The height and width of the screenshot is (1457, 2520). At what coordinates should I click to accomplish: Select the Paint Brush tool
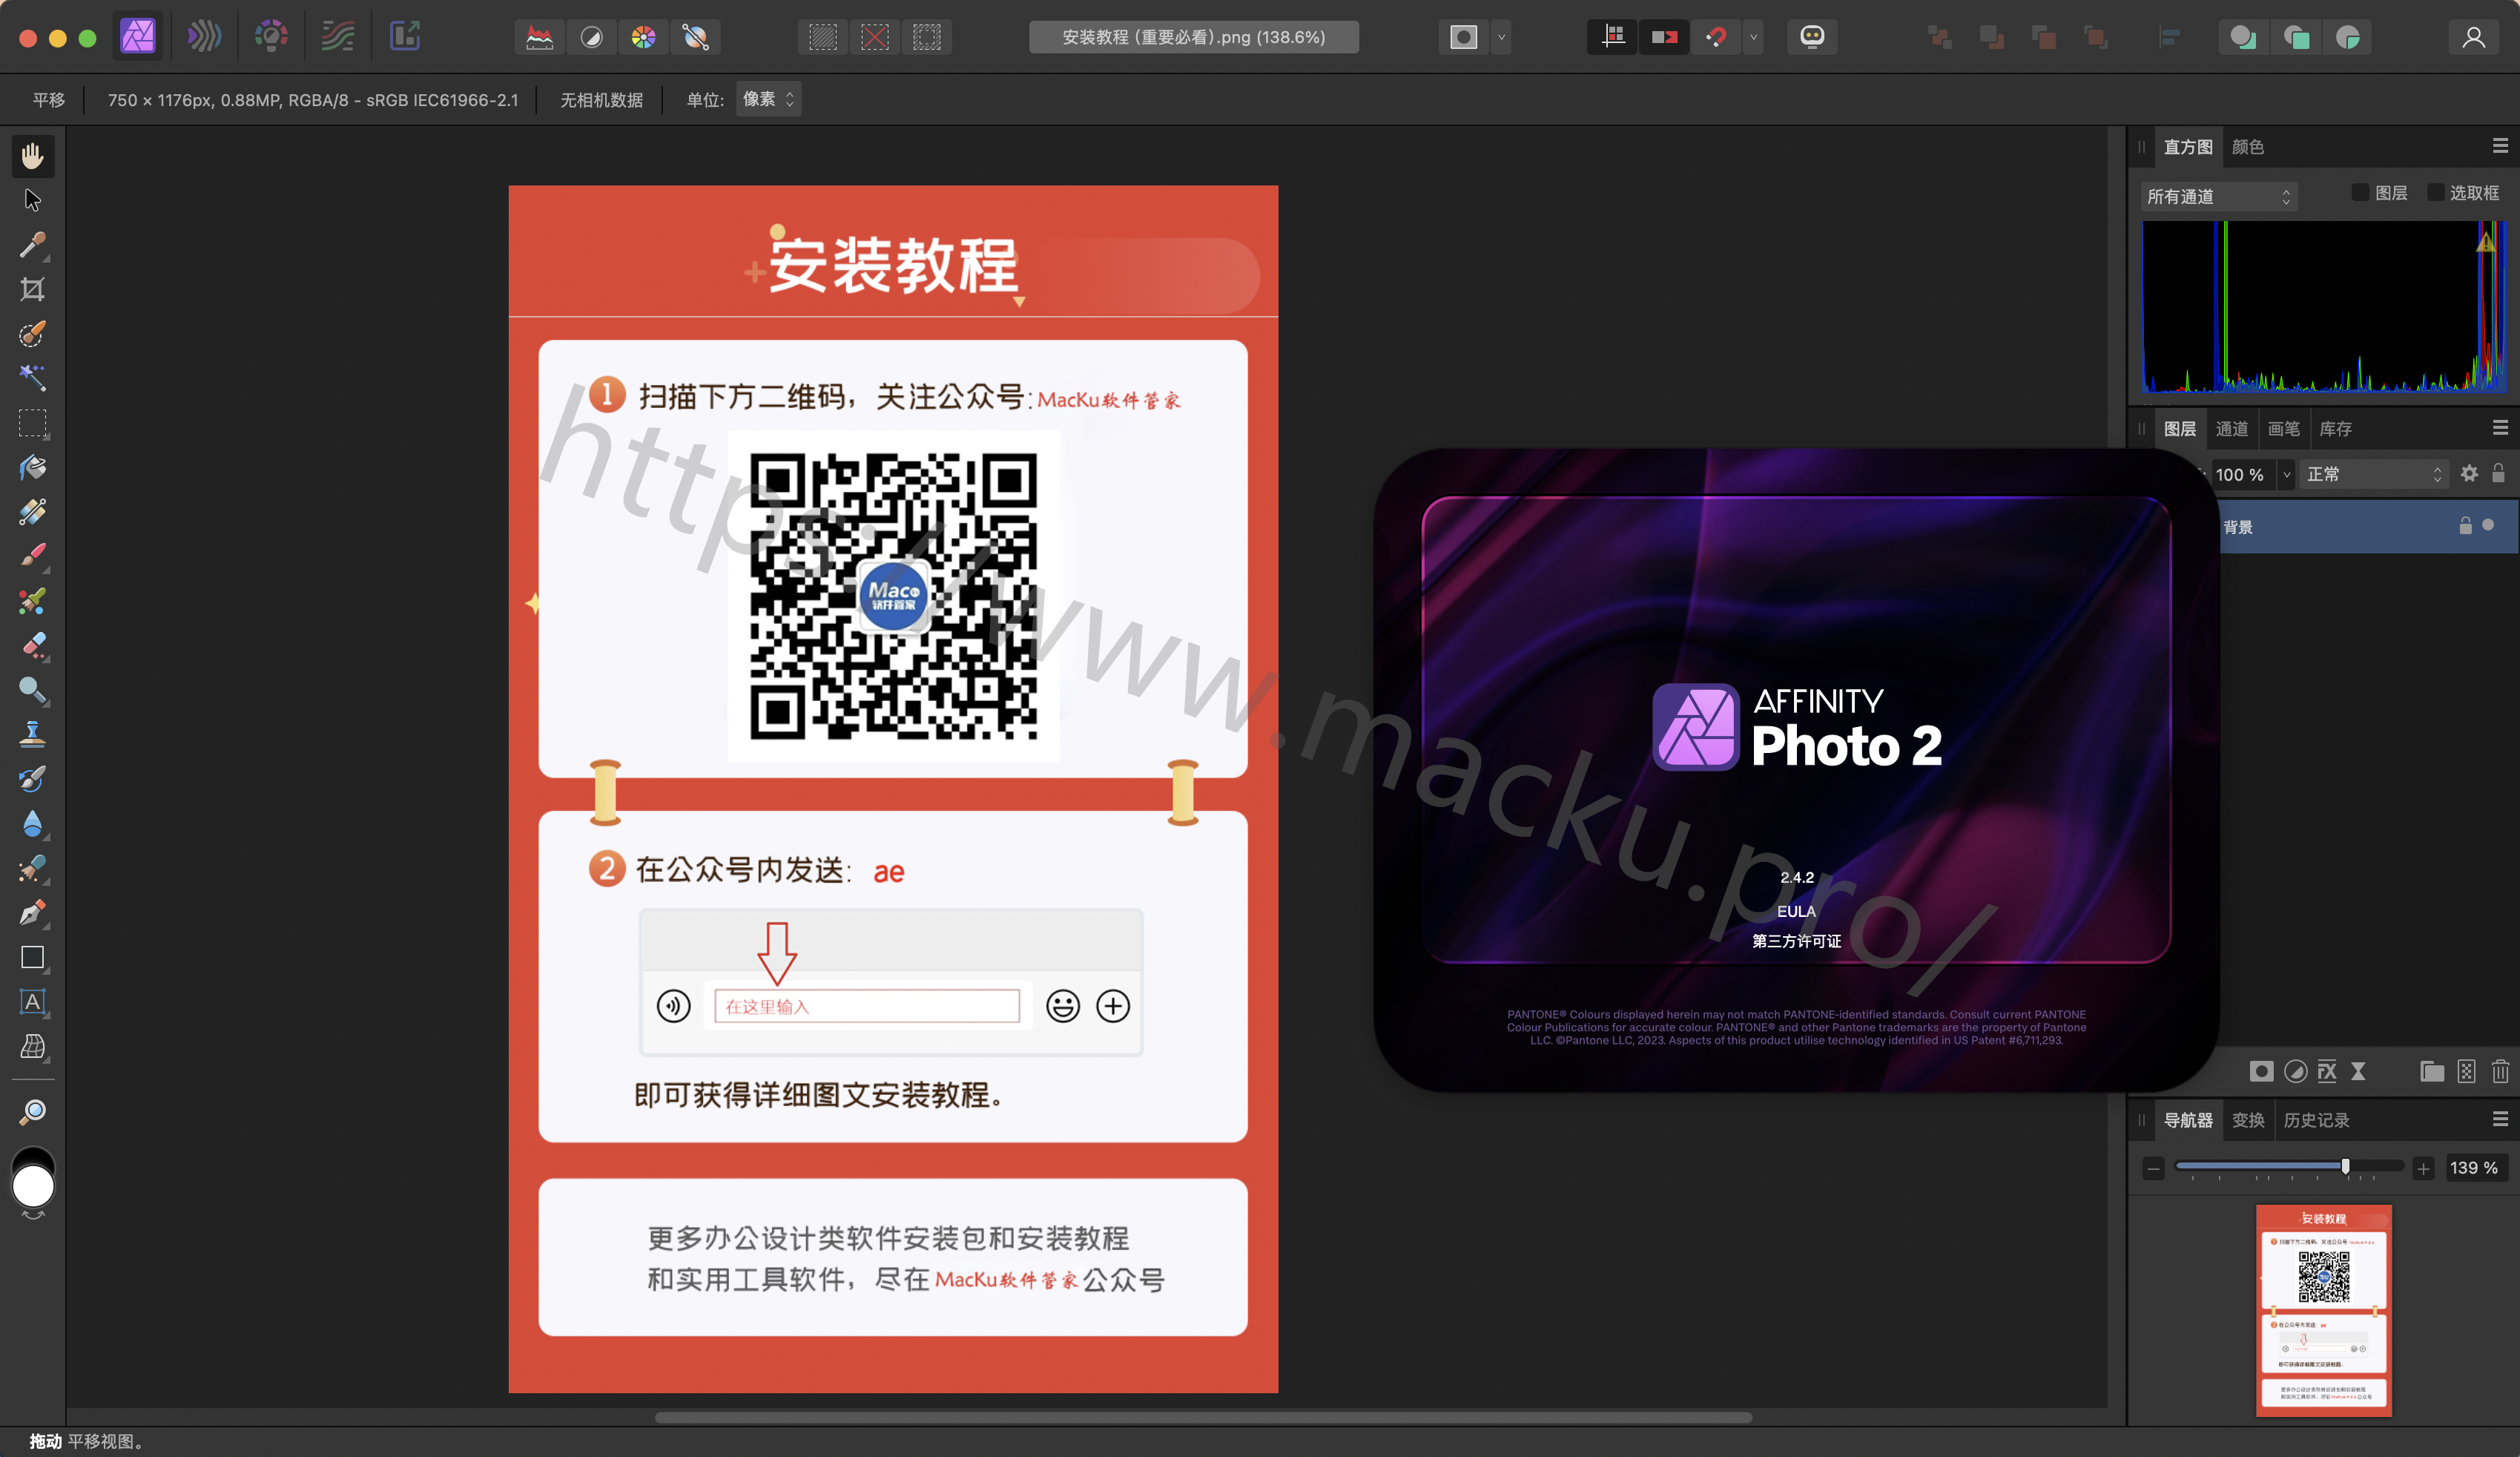pos(32,556)
